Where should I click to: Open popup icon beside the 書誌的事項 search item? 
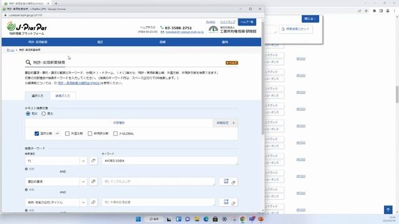(94, 182)
